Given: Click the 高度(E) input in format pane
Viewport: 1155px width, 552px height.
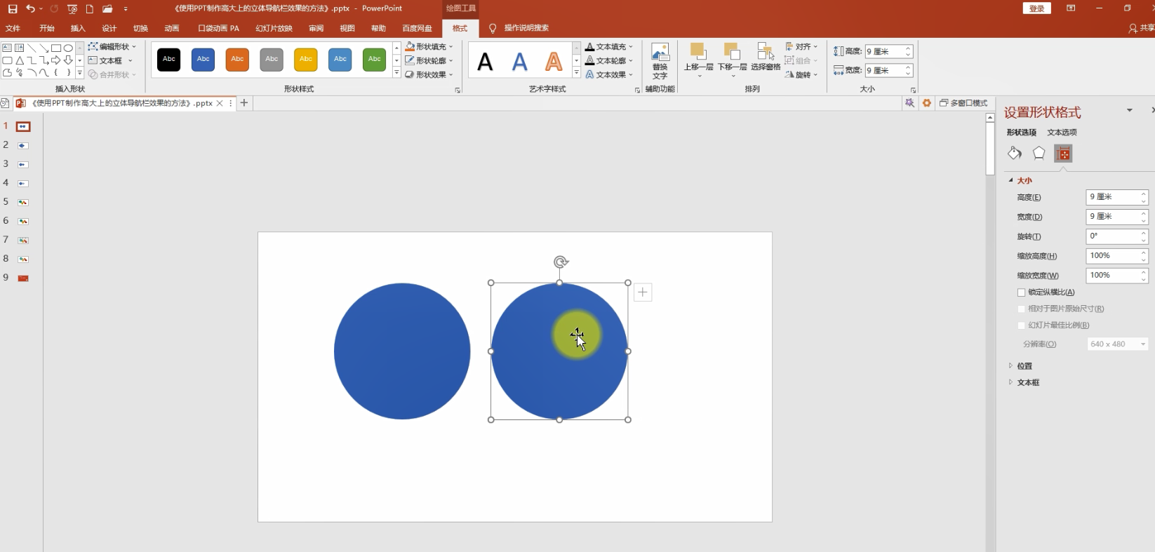Looking at the screenshot, I should pyautogui.click(x=1116, y=197).
